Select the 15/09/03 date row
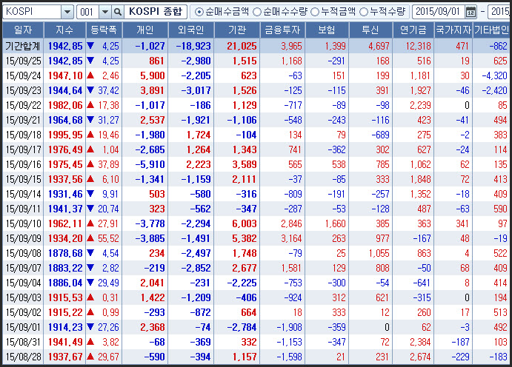 pos(24,297)
